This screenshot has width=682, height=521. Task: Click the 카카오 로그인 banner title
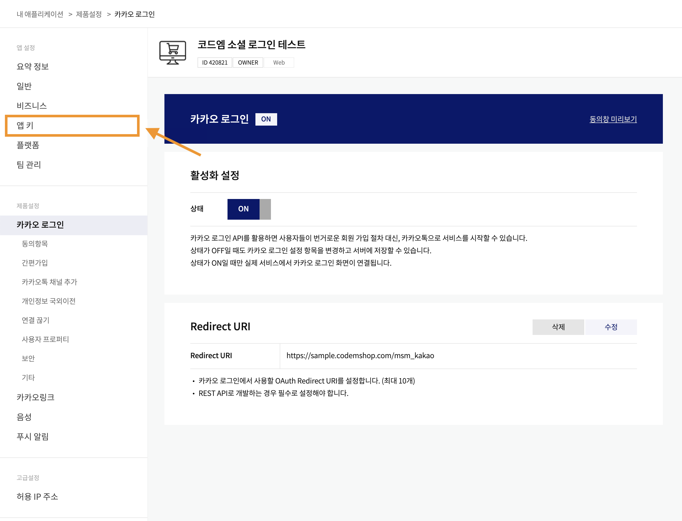[x=219, y=119]
